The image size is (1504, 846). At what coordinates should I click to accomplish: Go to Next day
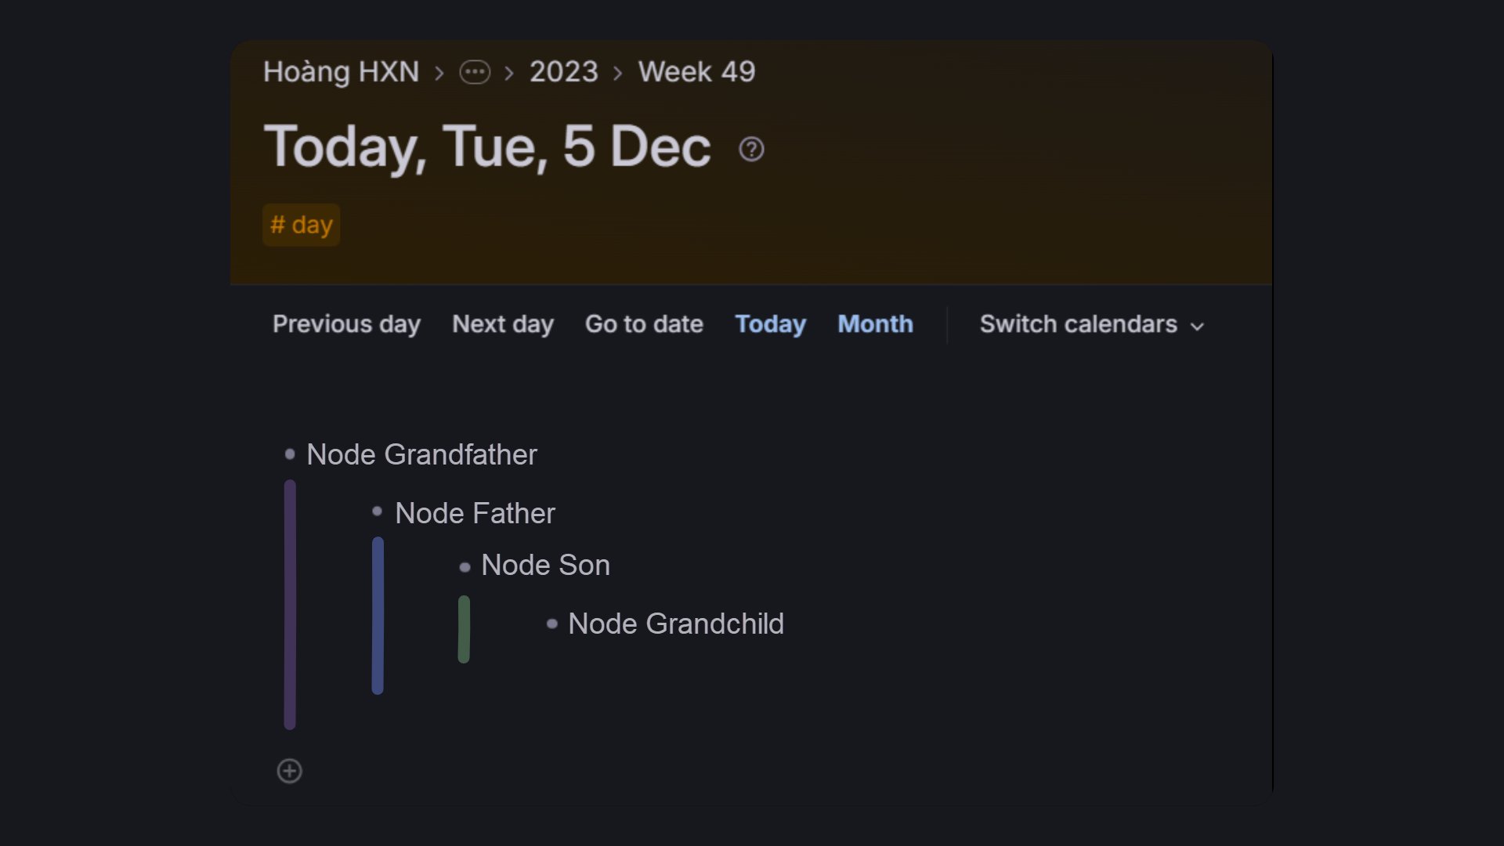tap(503, 324)
